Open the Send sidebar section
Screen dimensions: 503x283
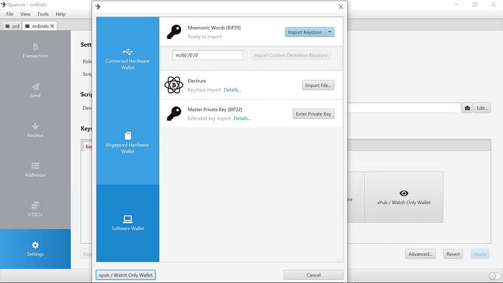[x=35, y=91]
